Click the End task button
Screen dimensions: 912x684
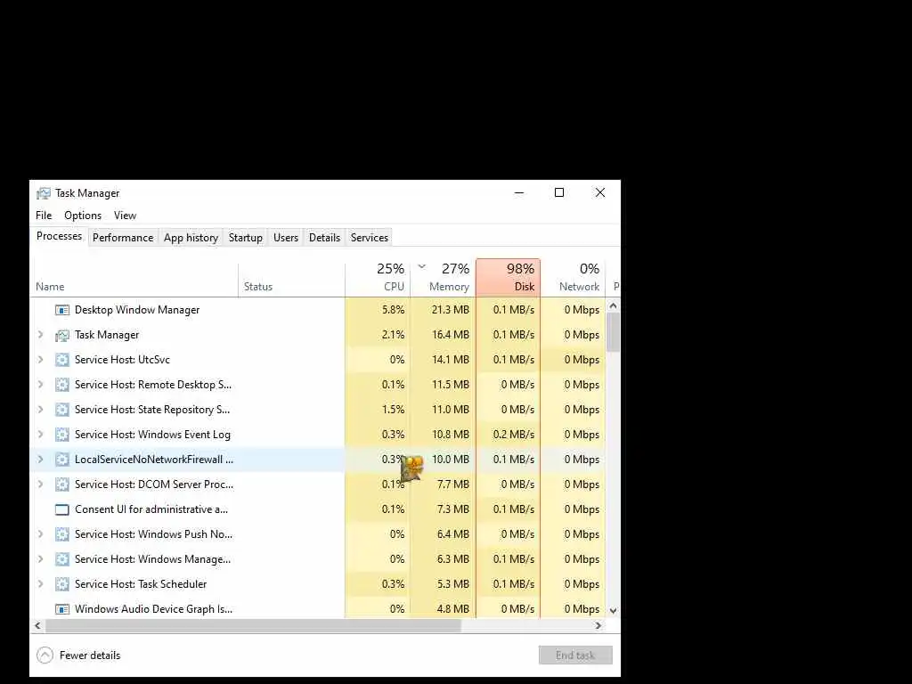click(575, 655)
